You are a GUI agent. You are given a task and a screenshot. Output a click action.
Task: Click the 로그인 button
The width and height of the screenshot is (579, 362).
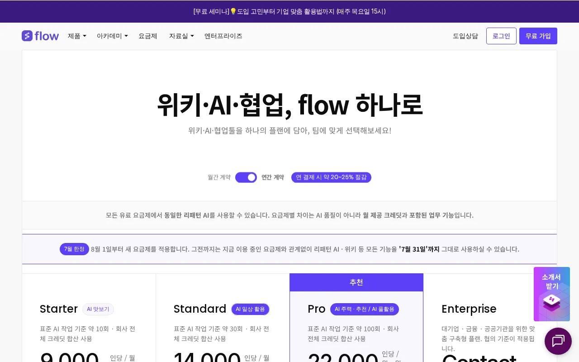501,36
